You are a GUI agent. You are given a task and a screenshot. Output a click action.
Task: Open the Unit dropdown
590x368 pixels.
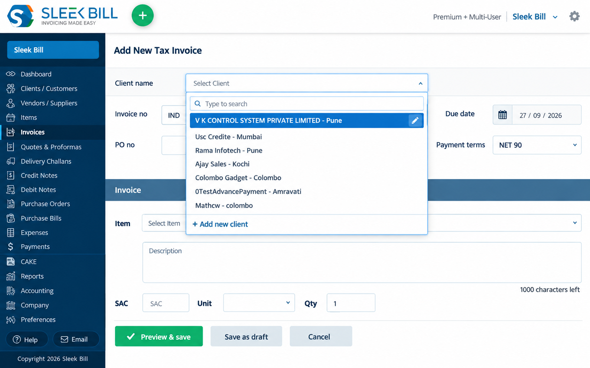[259, 303]
